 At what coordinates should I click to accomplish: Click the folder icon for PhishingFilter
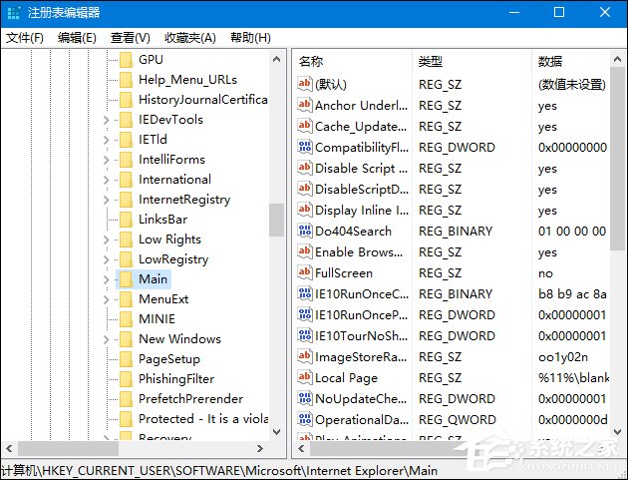(126, 379)
